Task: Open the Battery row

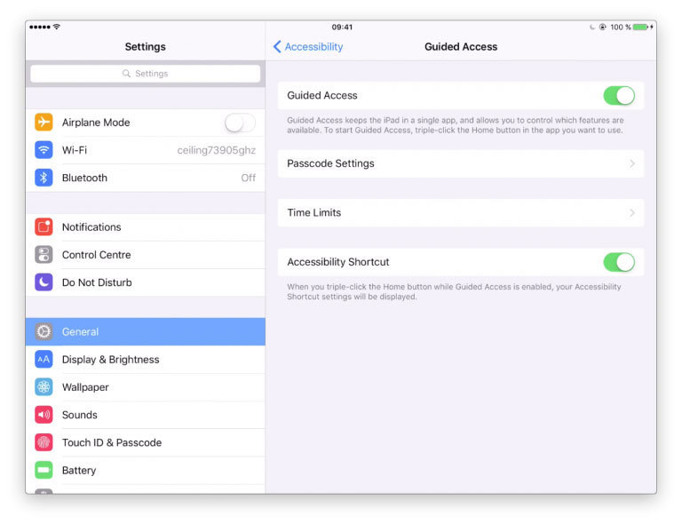Action: pyautogui.click(x=146, y=470)
